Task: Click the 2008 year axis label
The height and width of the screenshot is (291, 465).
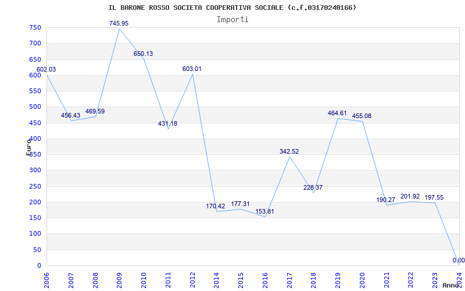Action: pos(95,281)
